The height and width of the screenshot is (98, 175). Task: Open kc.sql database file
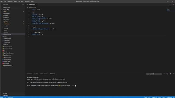[x=6, y=51]
